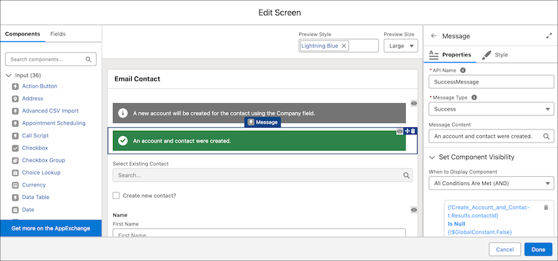Click the Data Table component icon
558x261 pixels.
15,198
